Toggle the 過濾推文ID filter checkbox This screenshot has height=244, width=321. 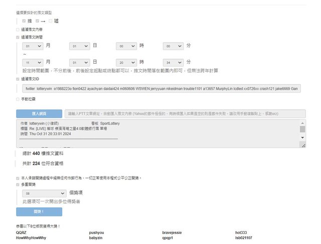pyautogui.click(x=18, y=79)
